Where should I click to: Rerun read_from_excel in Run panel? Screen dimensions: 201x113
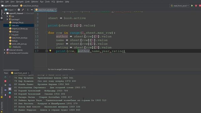5,77
